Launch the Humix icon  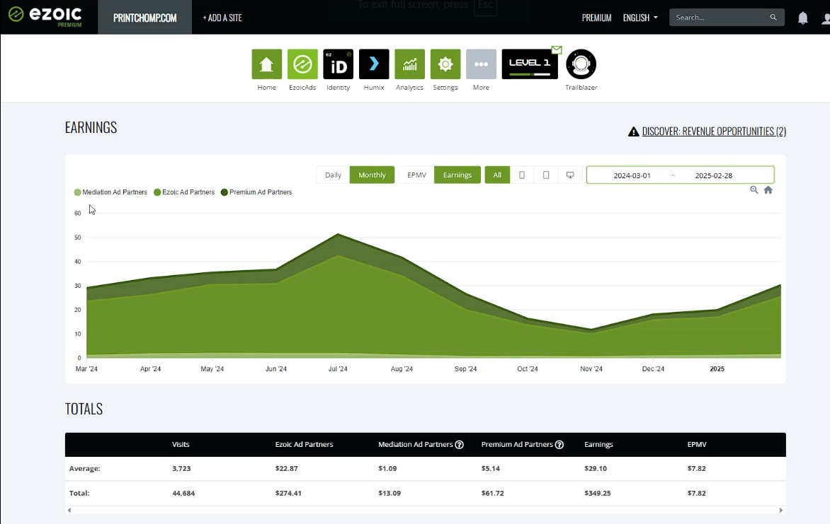tap(374, 64)
